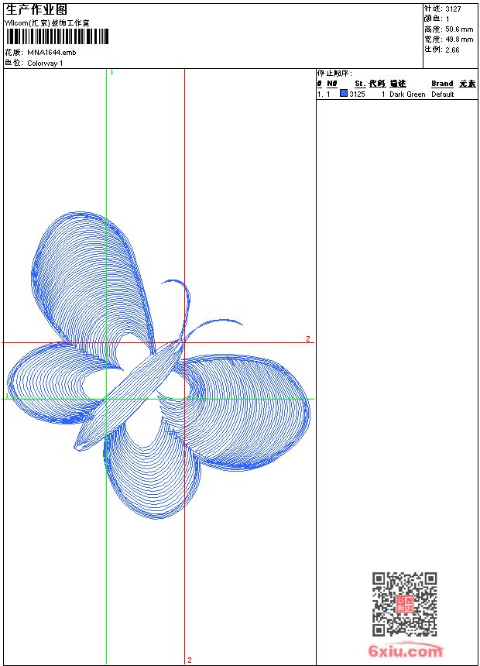This screenshot has width=480, height=666.
Task: Click the butterfly's large right wing
Action: tap(248, 410)
